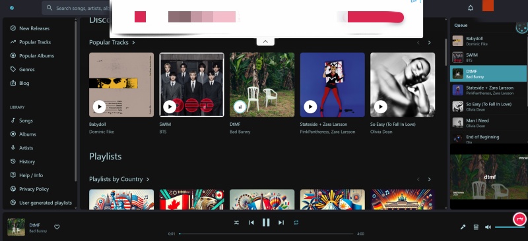Show previous country playlists with left arrow
Image resolution: width=528 pixels, height=241 pixels.
tap(418, 180)
